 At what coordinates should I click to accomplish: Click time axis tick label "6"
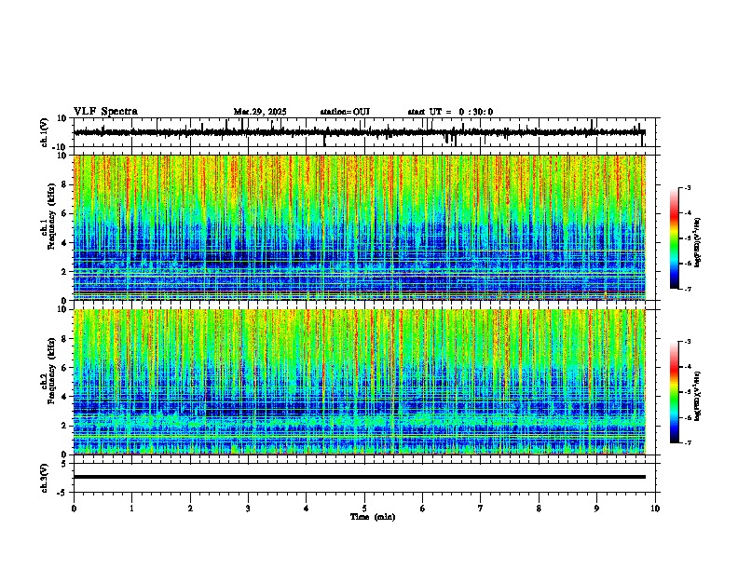tap(423, 509)
